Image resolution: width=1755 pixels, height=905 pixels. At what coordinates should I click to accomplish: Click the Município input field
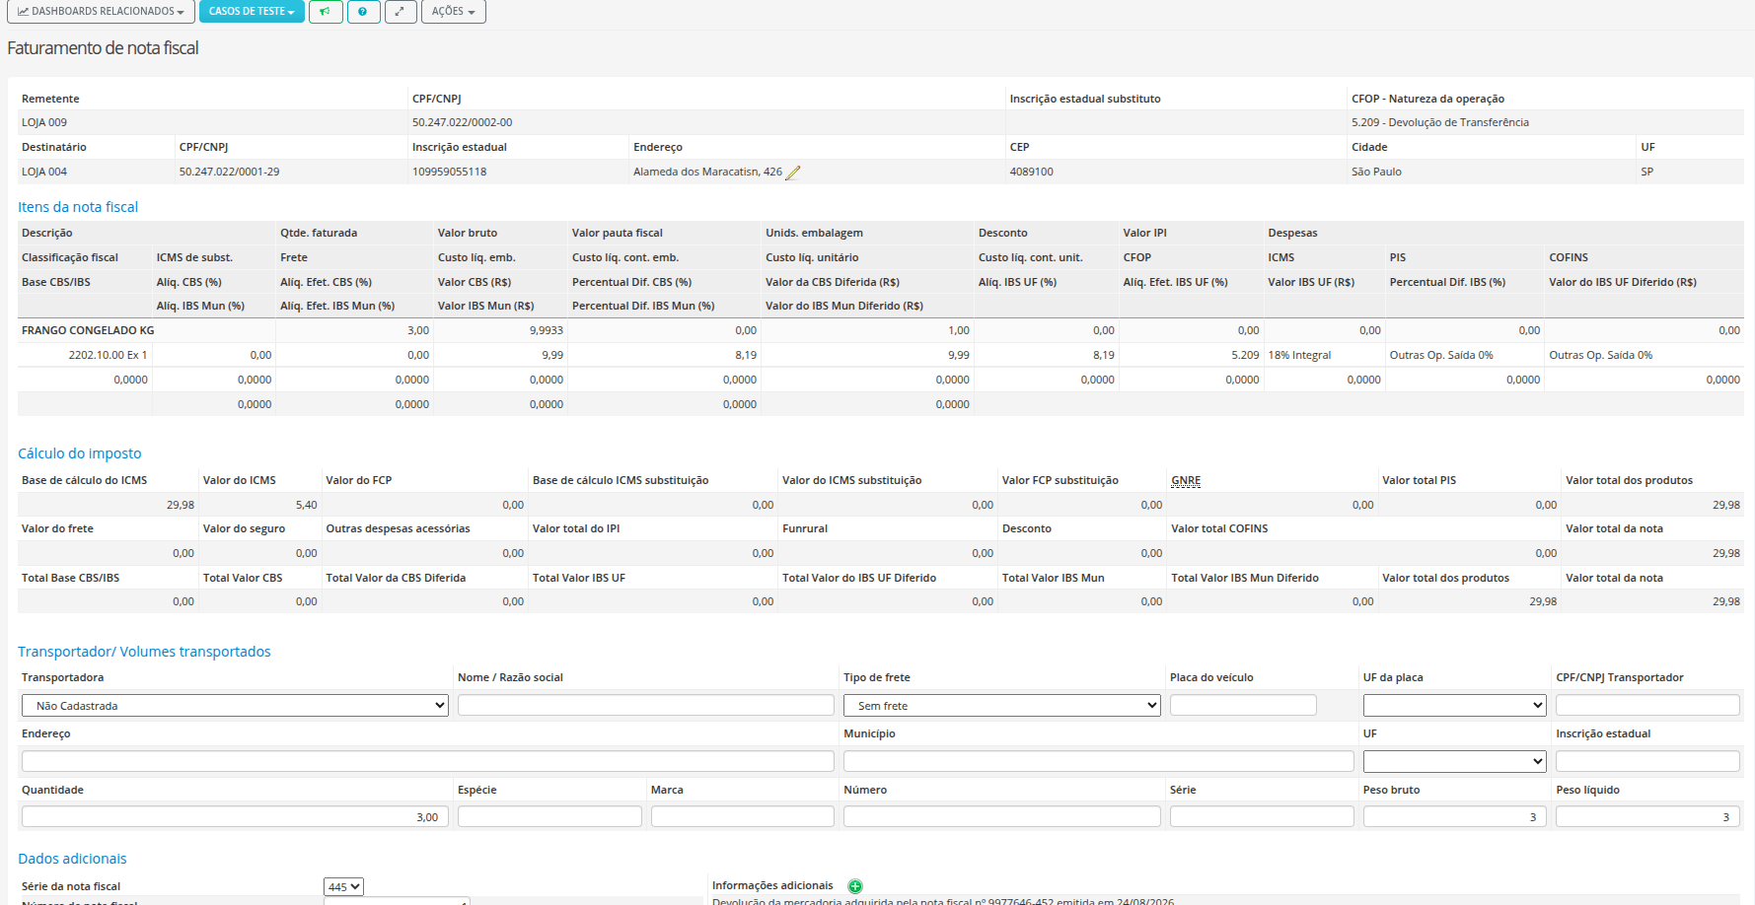[x=1099, y=762]
